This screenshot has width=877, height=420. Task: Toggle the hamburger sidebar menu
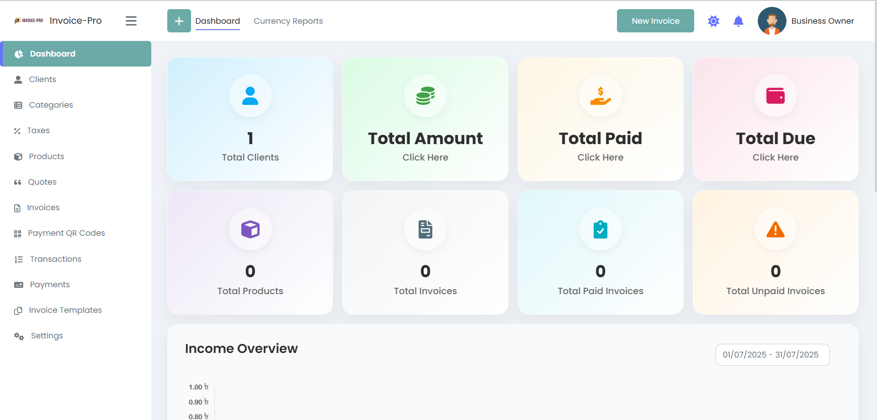[x=131, y=21]
